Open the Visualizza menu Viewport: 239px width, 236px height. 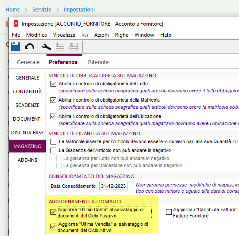[x=64, y=35]
